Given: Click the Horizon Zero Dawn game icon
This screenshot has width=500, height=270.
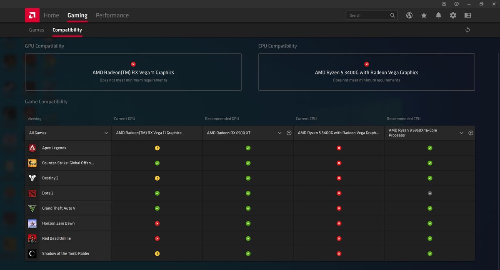Looking at the screenshot, I should [32, 223].
